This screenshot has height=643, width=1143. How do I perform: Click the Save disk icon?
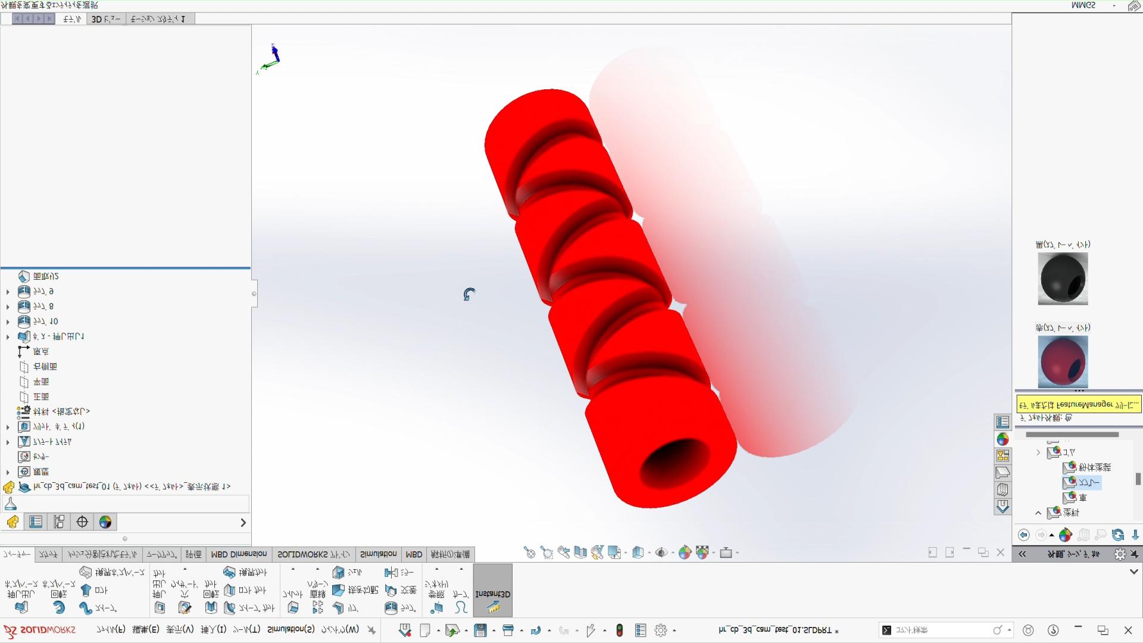point(480,630)
